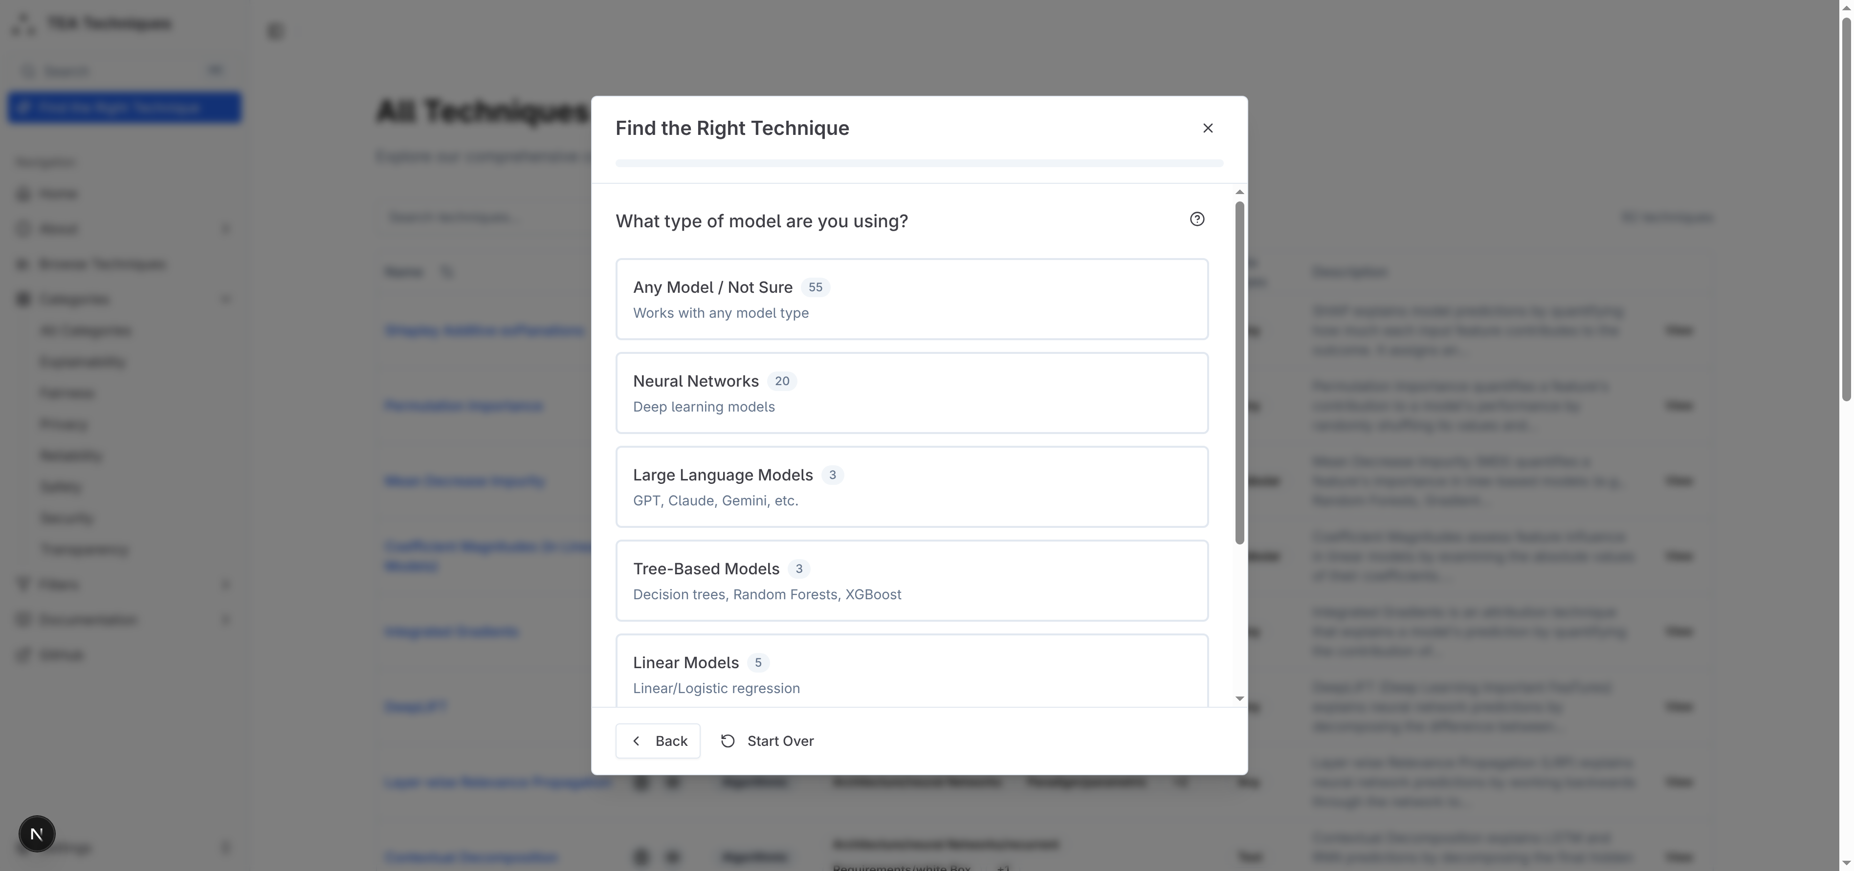Screen dimensions: 1854x871
Task: Select the Any Model / Not Sure option
Action: click(x=911, y=299)
